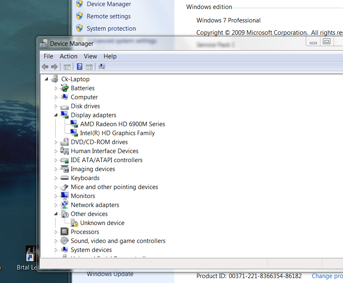The image size is (343, 283).
Task: Select the Ck-Laptop root label
Action: (x=75, y=79)
